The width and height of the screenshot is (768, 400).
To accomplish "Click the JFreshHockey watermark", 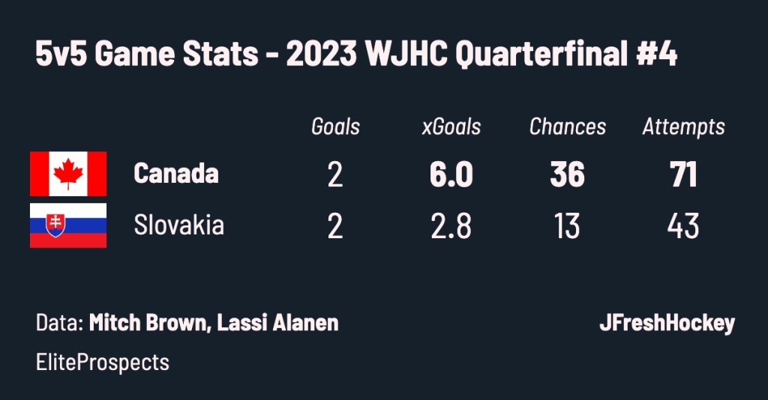I will pos(667,324).
